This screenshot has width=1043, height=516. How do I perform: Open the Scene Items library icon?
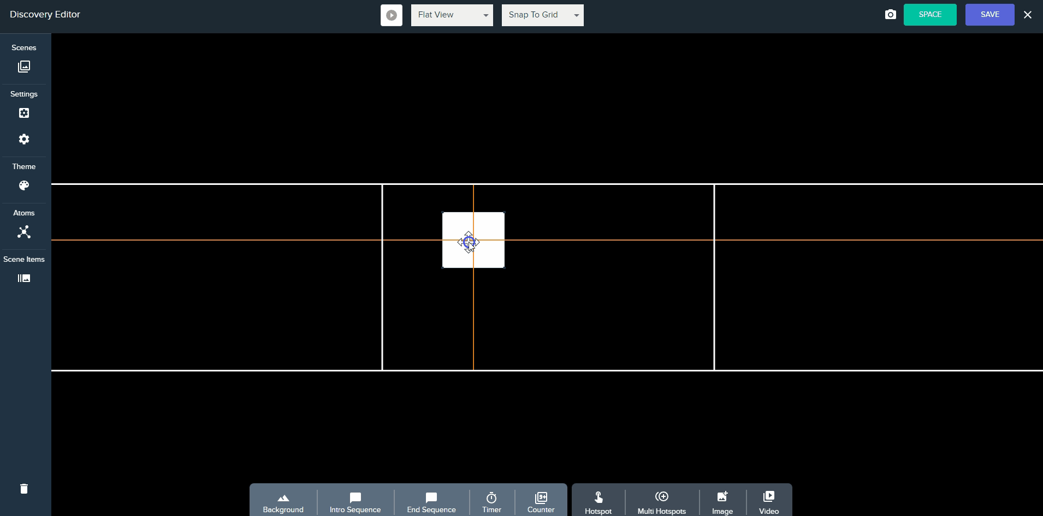point(24,278)
